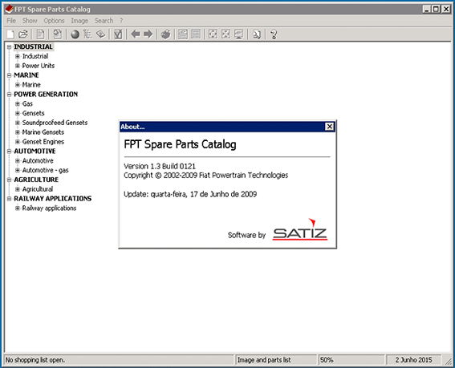455x368 pixels.
Task: Go forward with the right arrow icon
Action: click(148, 34)
